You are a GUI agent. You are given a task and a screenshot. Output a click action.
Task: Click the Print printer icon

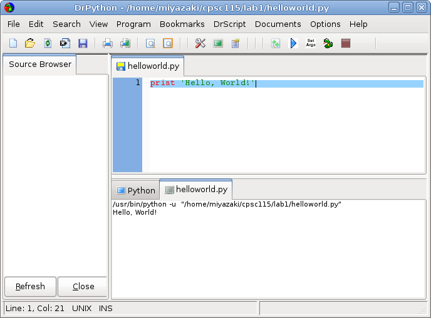108,43
